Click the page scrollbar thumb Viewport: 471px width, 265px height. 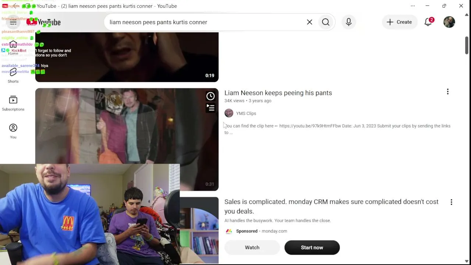[x=467, y=46]
